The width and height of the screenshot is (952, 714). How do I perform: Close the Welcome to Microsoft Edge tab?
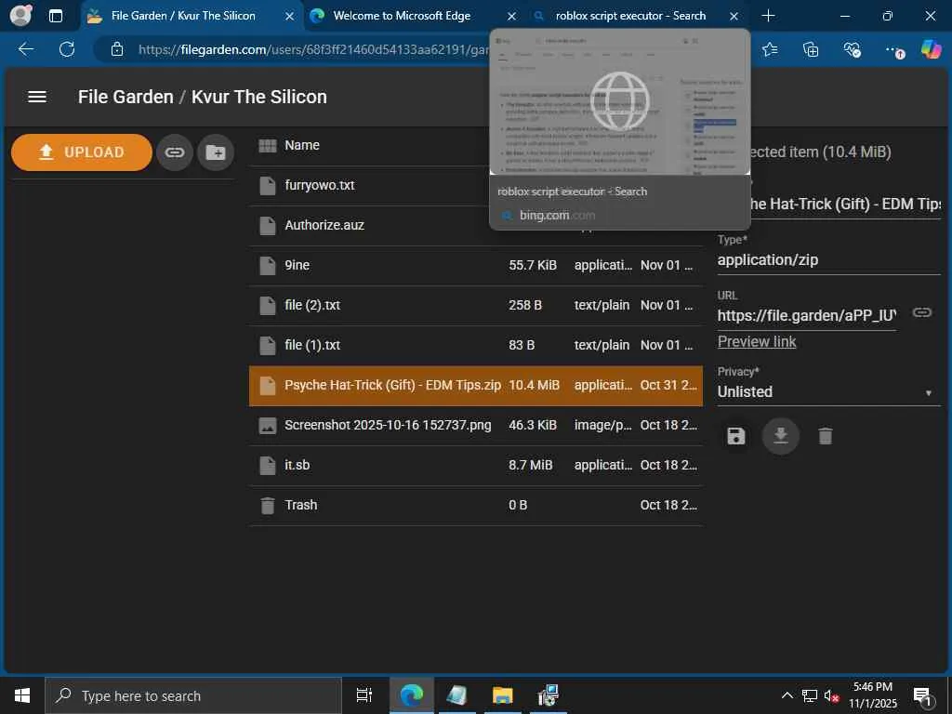[x=512, y=17]
